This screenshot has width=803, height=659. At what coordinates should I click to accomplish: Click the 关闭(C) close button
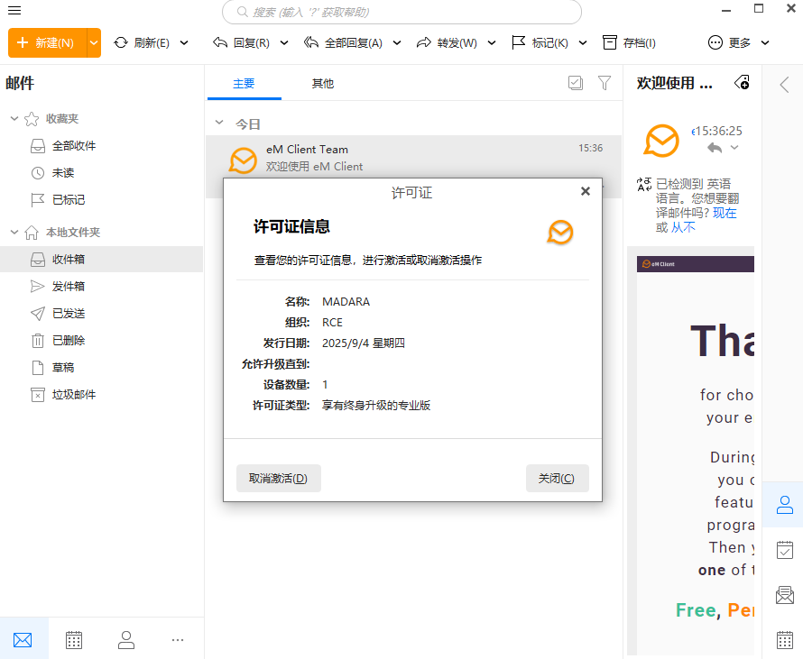click(x=558, y=479)
